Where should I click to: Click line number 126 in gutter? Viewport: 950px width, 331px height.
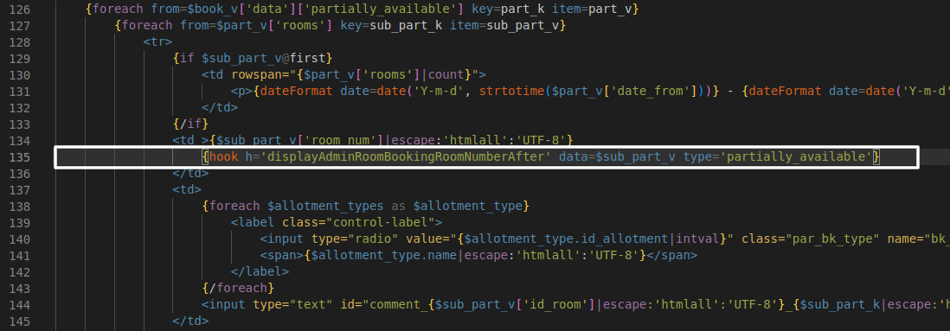19,10
